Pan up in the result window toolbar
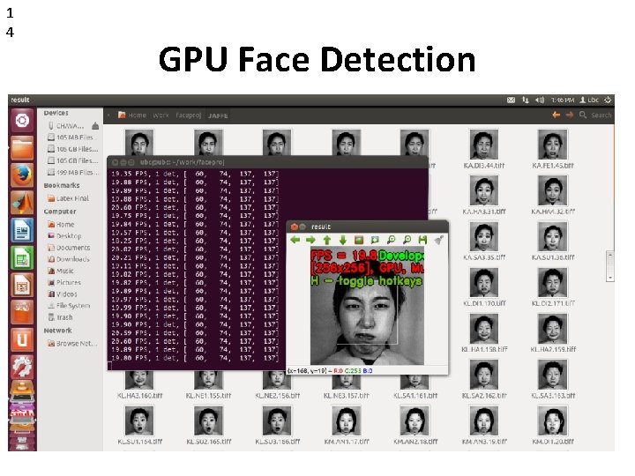 327,240
